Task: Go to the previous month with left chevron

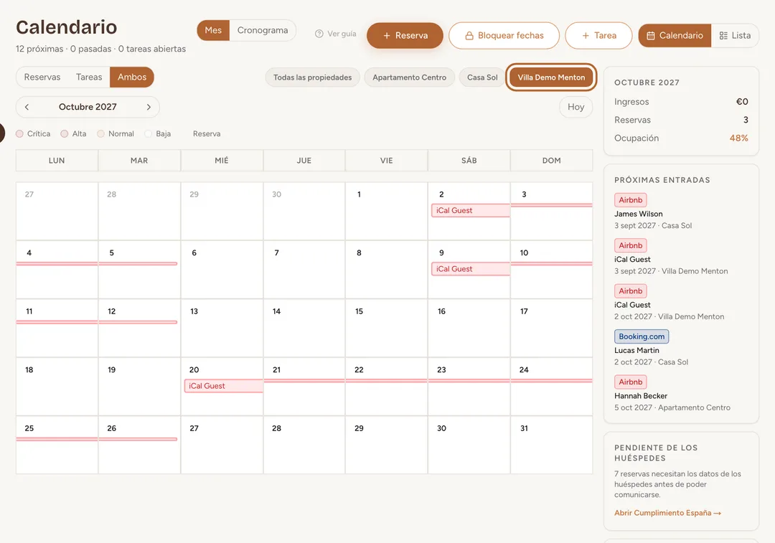Action: 27,107
